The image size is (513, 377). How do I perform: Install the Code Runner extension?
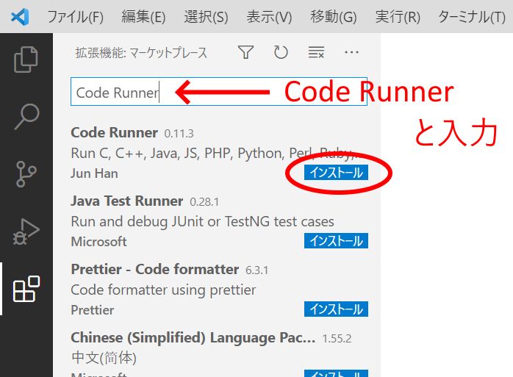coord(336,173)
